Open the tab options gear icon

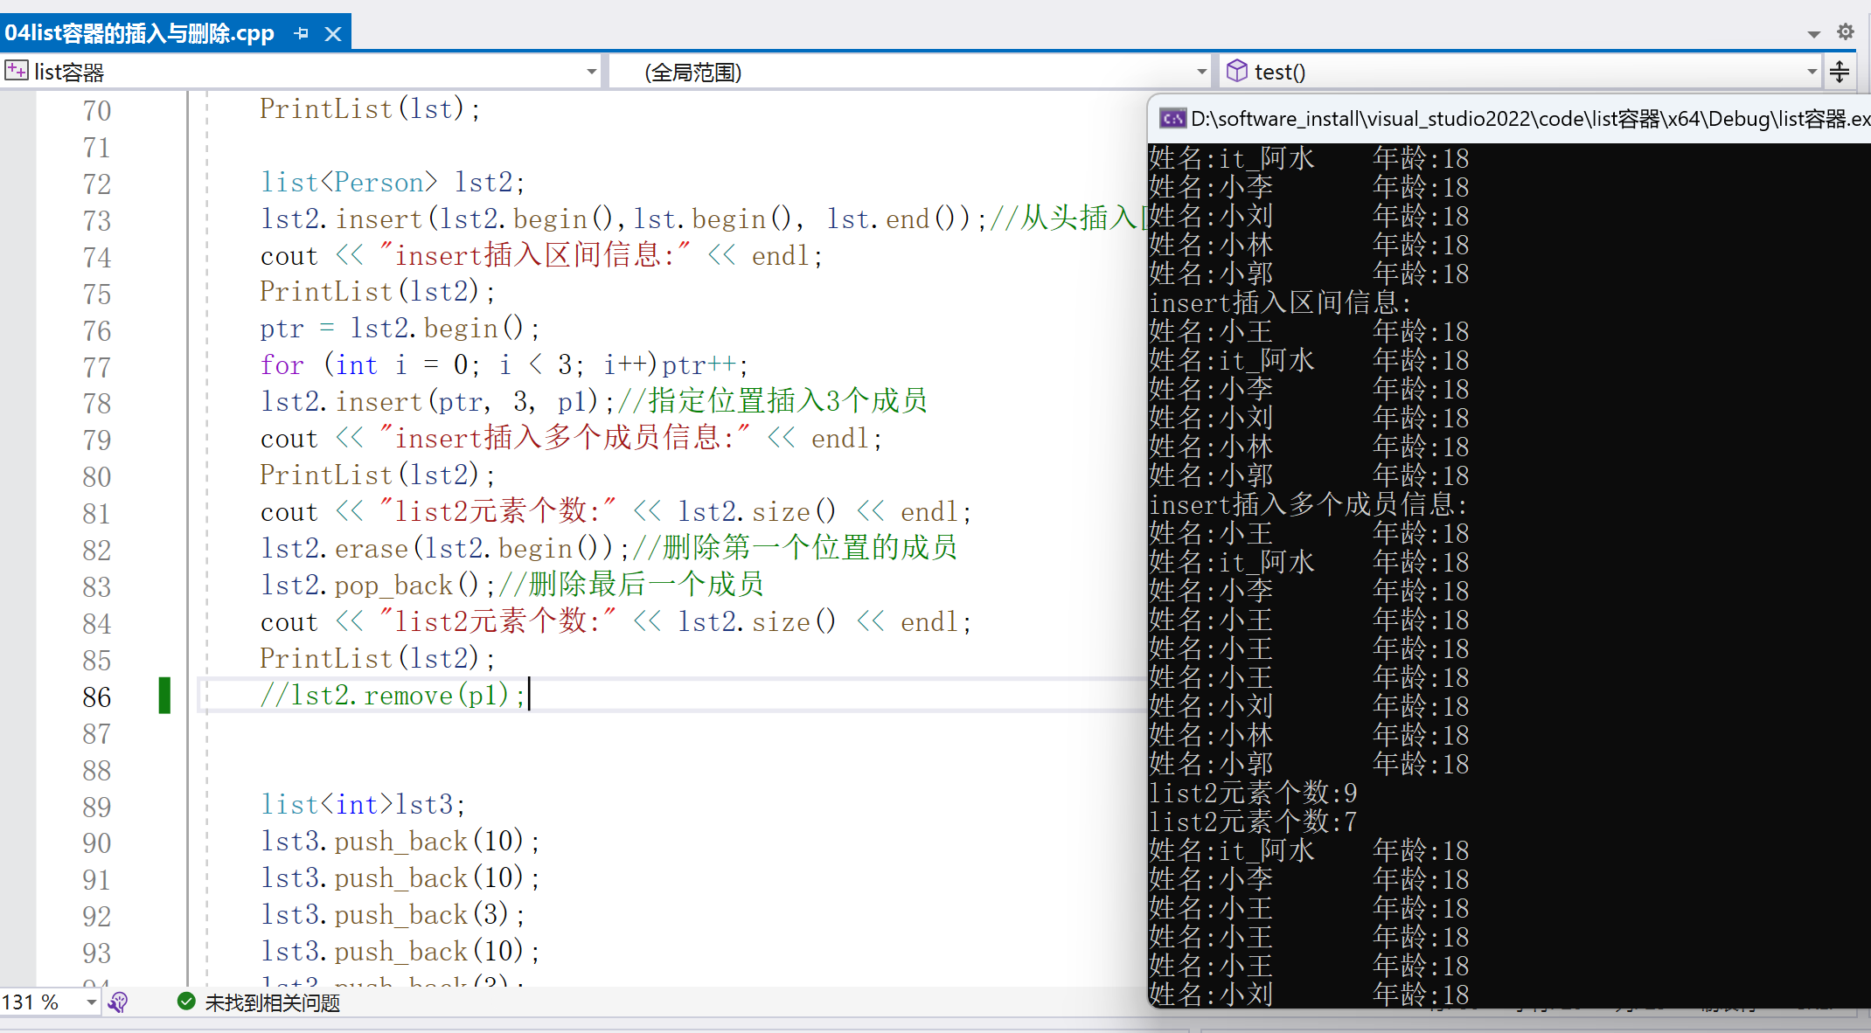pos(1846,31)
